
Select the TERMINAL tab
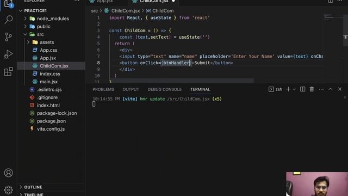pyautogui.click(x=200, y=89)
